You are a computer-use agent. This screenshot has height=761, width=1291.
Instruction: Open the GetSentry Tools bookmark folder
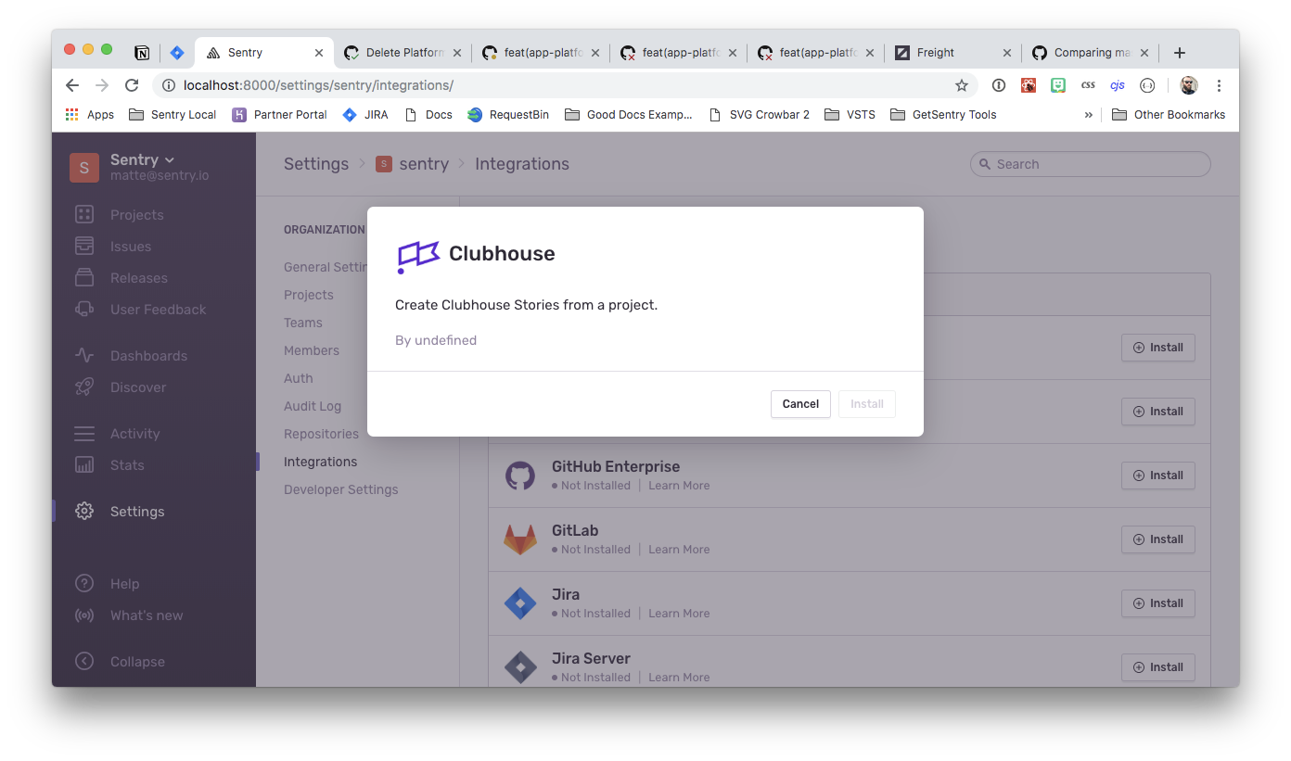click(943, 115)
